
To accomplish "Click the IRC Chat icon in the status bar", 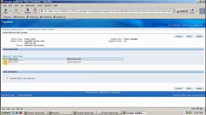I will pyautogui.click(x=22, y=109).
